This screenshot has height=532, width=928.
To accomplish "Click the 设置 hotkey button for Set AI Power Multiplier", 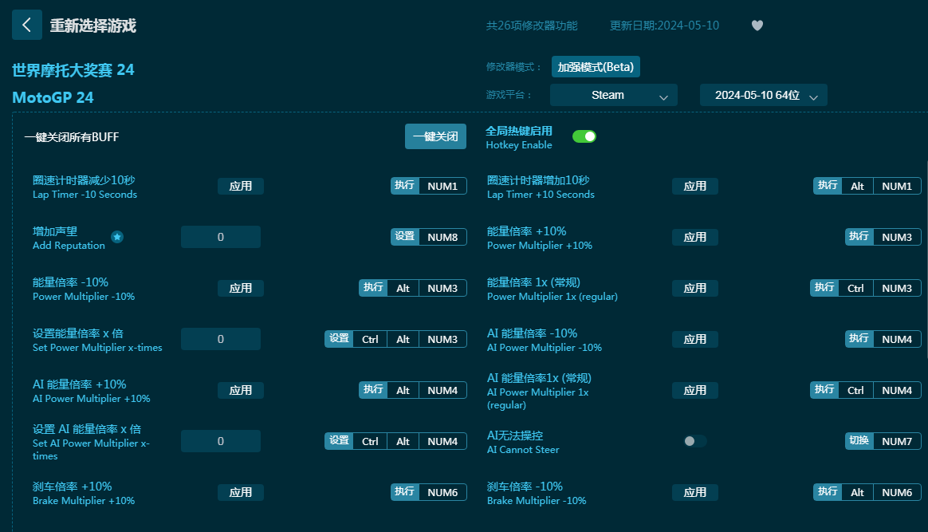I will tap(339, 441).
